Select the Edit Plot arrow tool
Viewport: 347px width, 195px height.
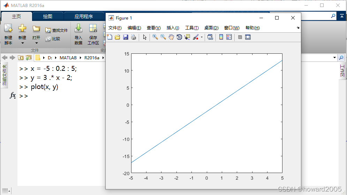pyautogui.click(x=145, y=37)
